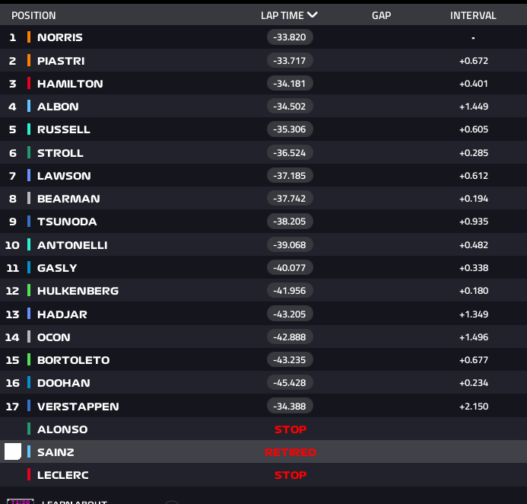Click Hamilton's red team color bar
The height and width of the screenshot is (504, 527).
(x=29, y=84)
